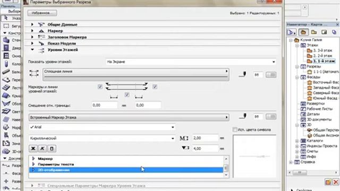
Task: Enable Исп. цвета символа checkbox
Action: click(235, 129)
